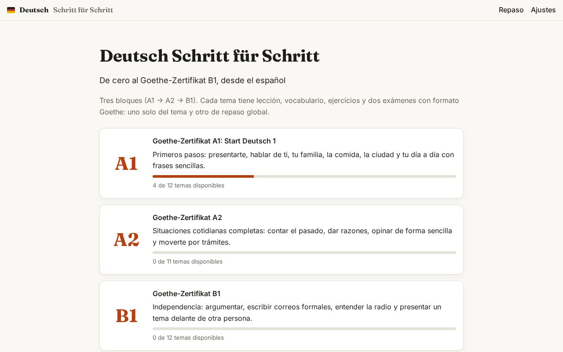Click the main heading Deutsch Schritt für Schritt

click(x=209, y=56)
